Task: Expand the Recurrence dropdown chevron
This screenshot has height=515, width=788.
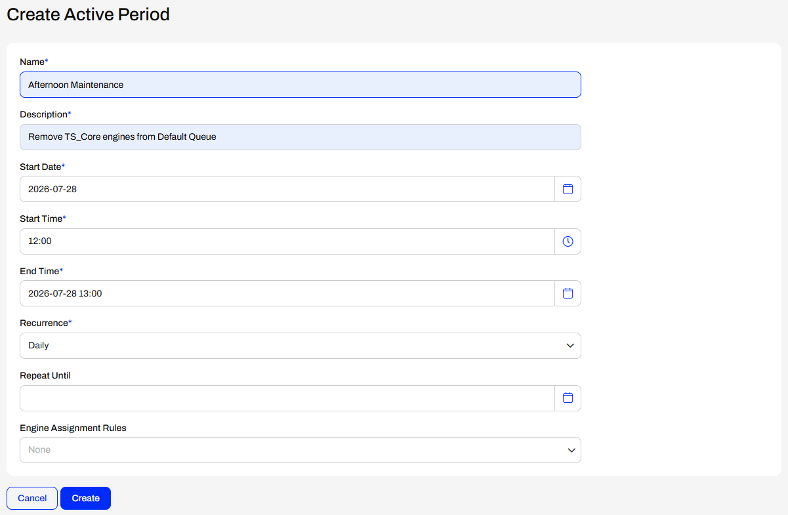Action: pos(570,346)
